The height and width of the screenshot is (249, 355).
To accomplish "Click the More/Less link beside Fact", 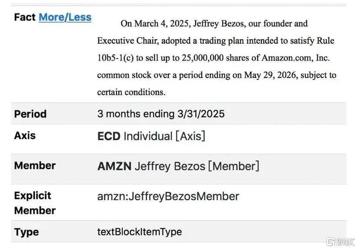I will tap(65, 17).
